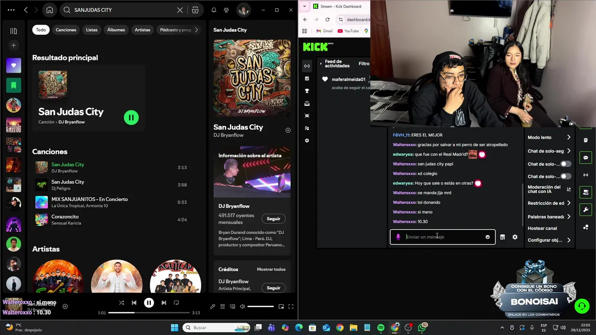Select the Artistas filter chip
This screenshot has width=596, height=335.
click(142, 30)
